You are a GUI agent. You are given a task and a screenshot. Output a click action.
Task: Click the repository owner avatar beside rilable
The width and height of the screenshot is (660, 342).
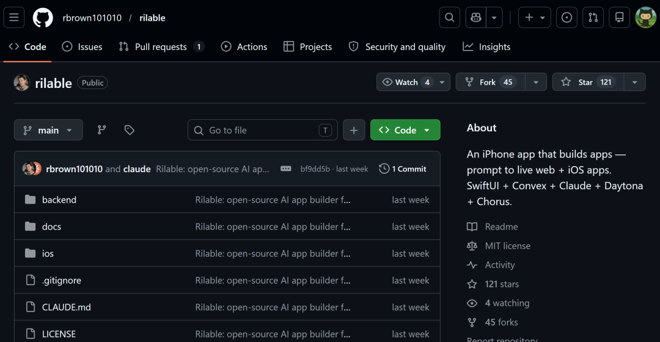click(22, 83)
